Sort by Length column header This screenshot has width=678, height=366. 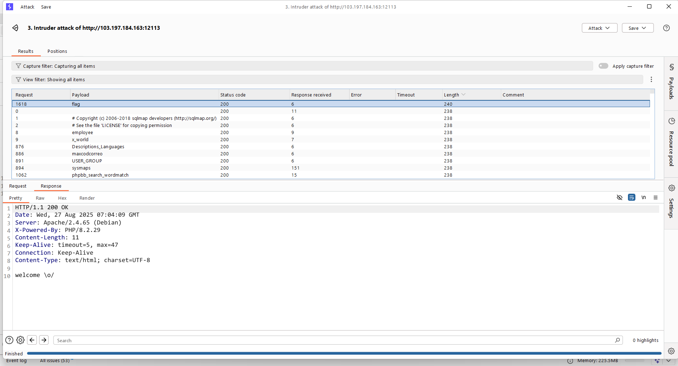tap(452, 95)
